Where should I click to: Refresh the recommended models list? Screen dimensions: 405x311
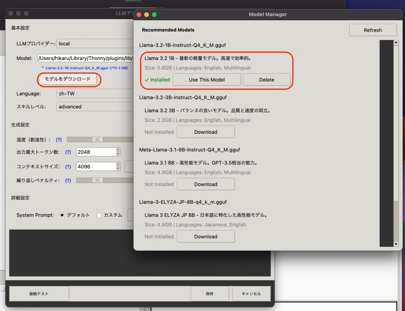coord(373,30)
